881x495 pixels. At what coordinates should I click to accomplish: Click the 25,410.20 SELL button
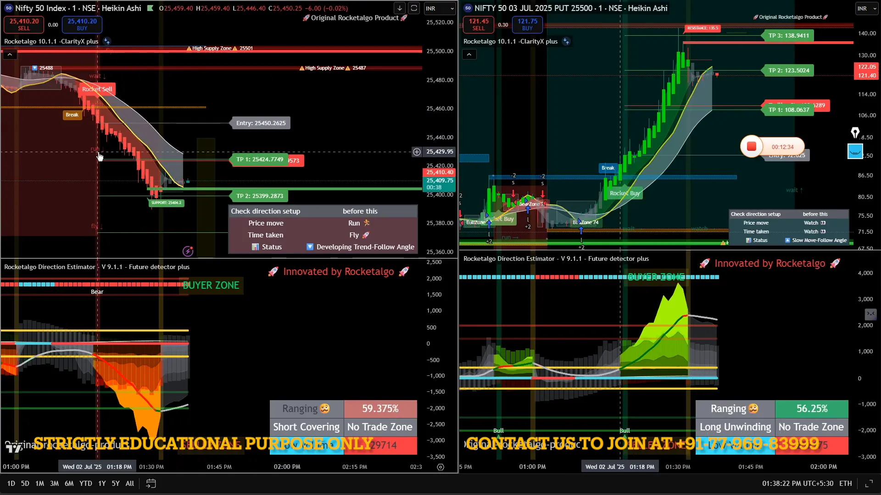point(24,24)
